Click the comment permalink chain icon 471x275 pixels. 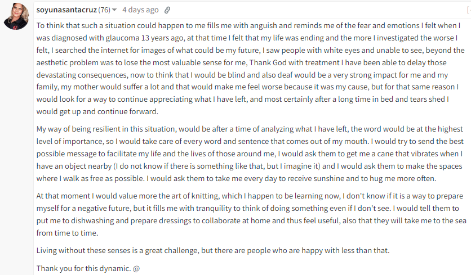pyautogui.click(x=167, y=10)
